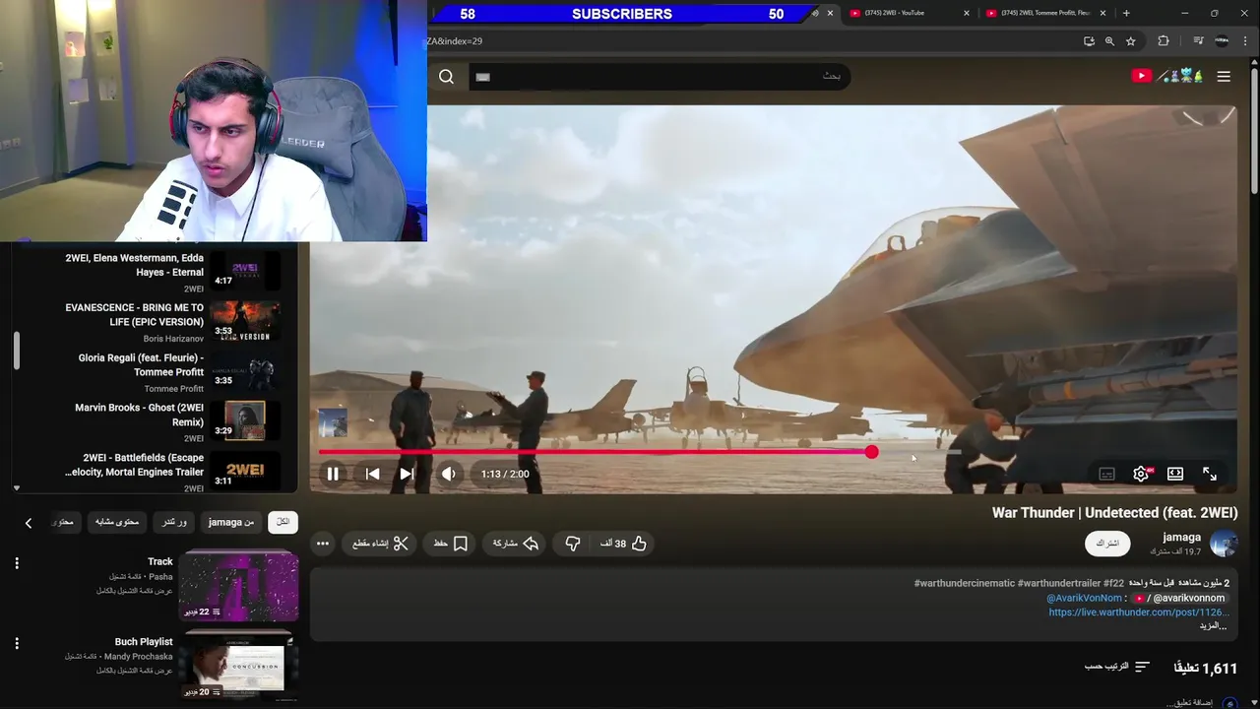
Task: Click the zoom magnifier icon in address bar
Action: tap(1109, 41)
